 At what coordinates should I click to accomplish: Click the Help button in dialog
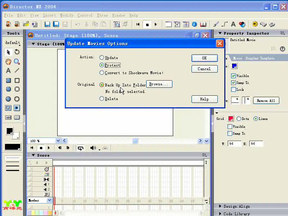click(204, 99)
